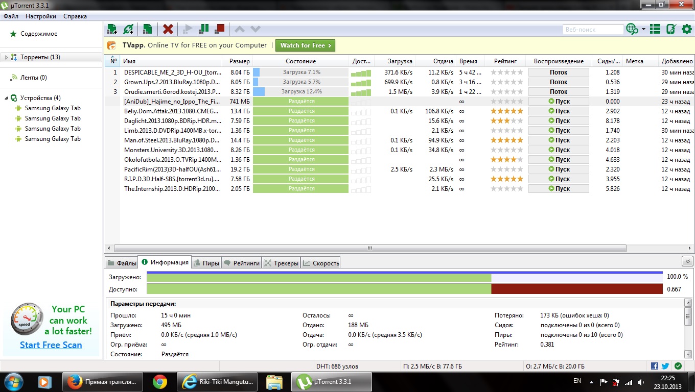Click the red X Remove torrent icon
The width and height of the screenshot is (695, 392).
[168, 29]
